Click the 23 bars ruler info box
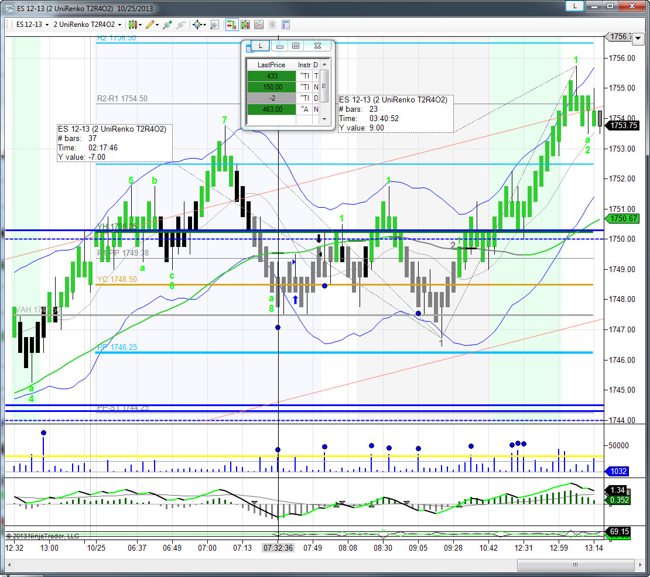The width and height of the screenshot is (650, 577). pos(395,114)
